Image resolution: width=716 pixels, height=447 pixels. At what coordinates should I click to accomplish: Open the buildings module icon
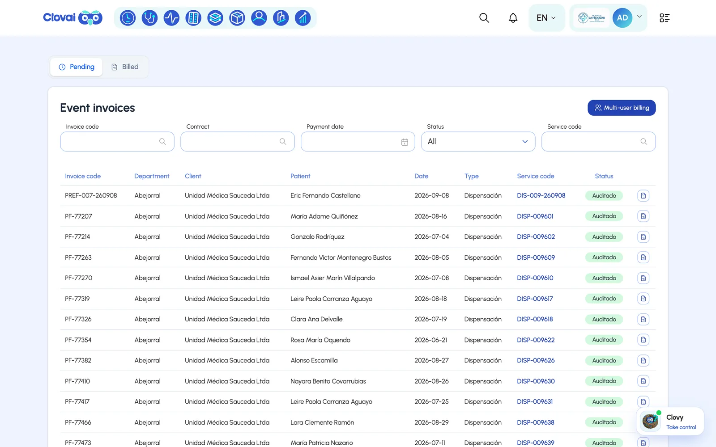(x=281, y=18)
